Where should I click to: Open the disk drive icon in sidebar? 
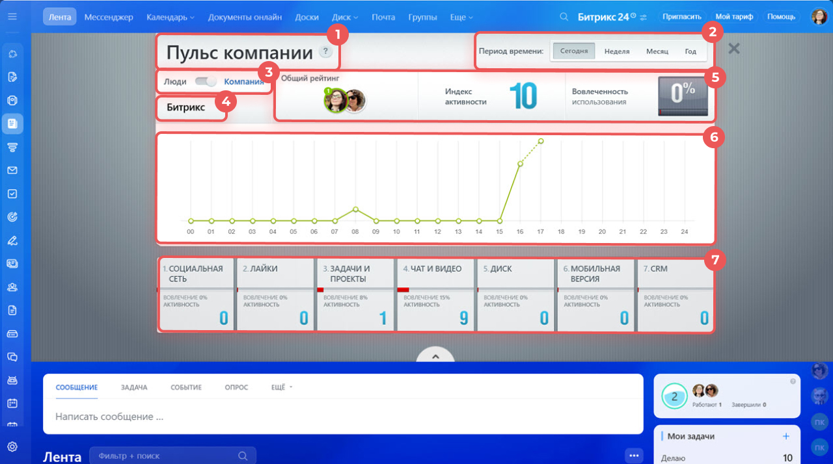[12, 333]
